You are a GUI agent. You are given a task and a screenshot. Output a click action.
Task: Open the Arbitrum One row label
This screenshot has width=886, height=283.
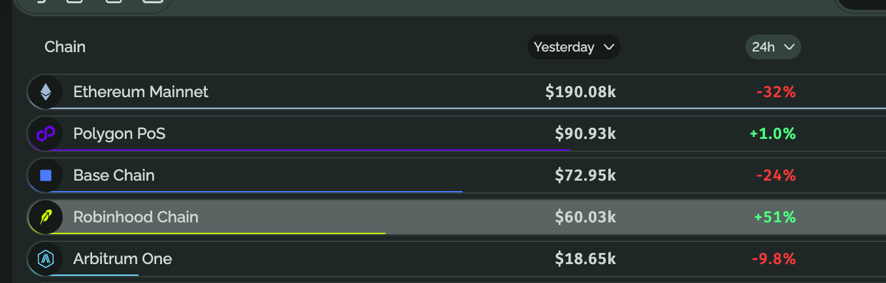[123, 259]
